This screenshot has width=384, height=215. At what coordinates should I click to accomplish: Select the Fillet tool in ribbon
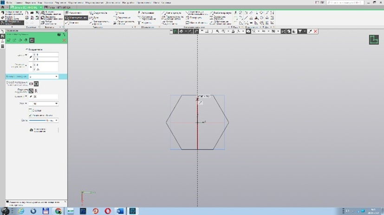coord(123,18)
